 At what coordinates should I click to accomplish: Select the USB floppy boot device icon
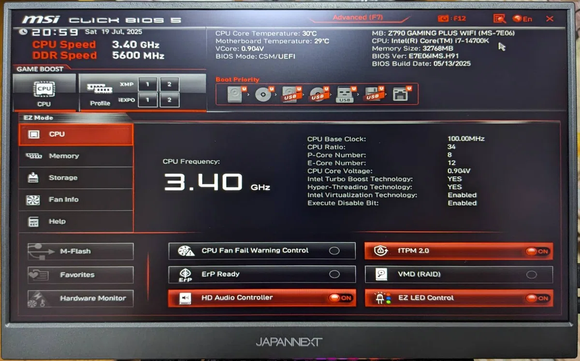click(373, 94)
